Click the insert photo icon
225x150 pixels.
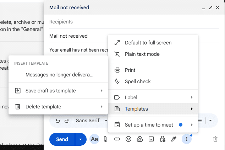coord(151,139)
